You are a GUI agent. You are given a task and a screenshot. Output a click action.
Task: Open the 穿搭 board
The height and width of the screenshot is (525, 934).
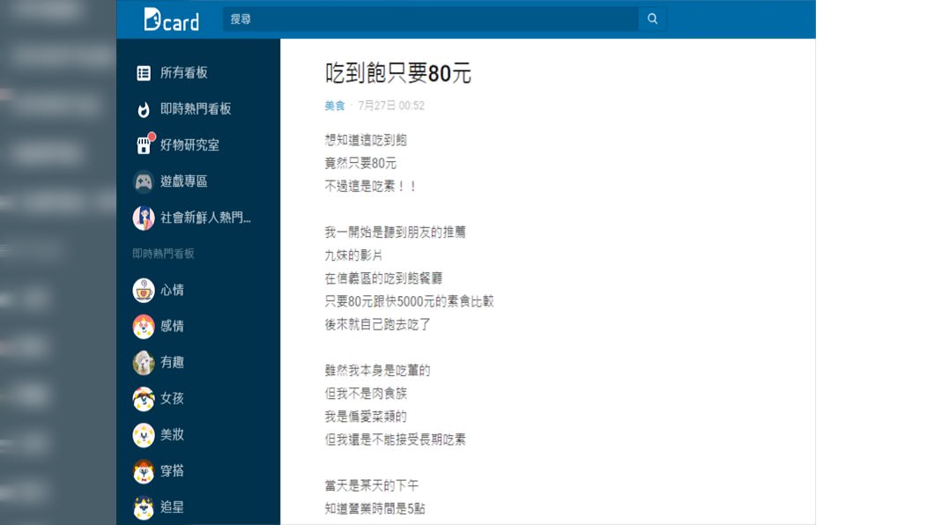coord(172,471)
